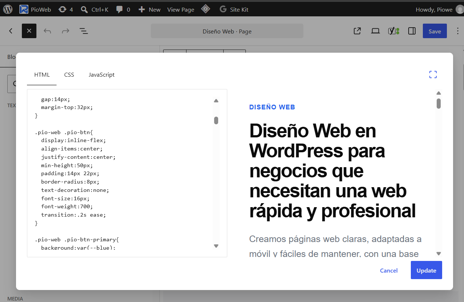Click the code line 'text-decoration:none;'

(x=75, y=190)
